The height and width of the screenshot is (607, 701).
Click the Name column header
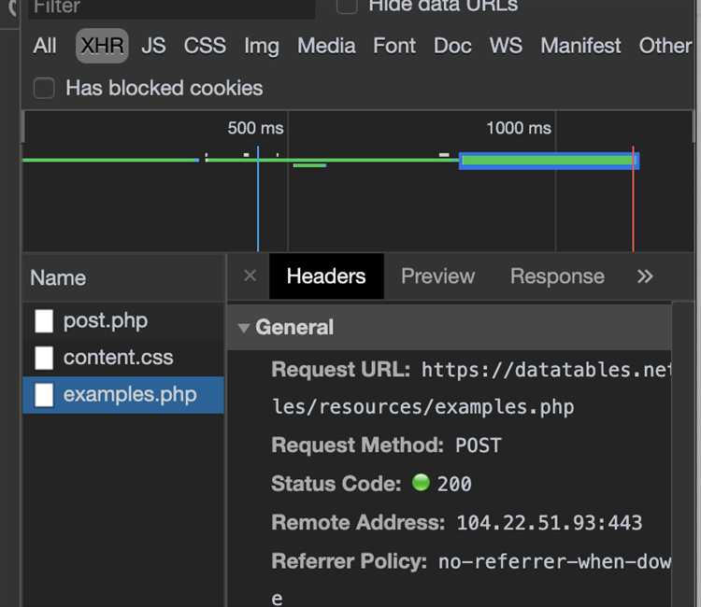[x=124, y=277]
